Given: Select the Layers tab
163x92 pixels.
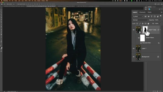Looking at the screenshot, I should tap(135, 12).
